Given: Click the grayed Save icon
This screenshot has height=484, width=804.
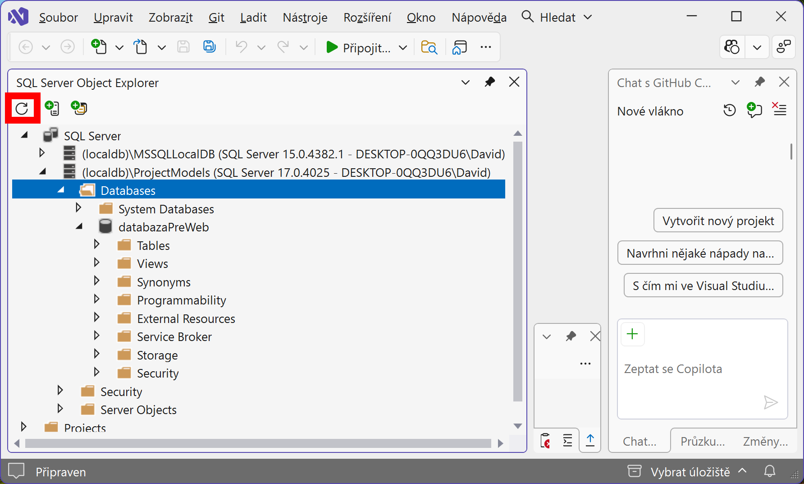Looking at the screenshot, I should point(183,47).
